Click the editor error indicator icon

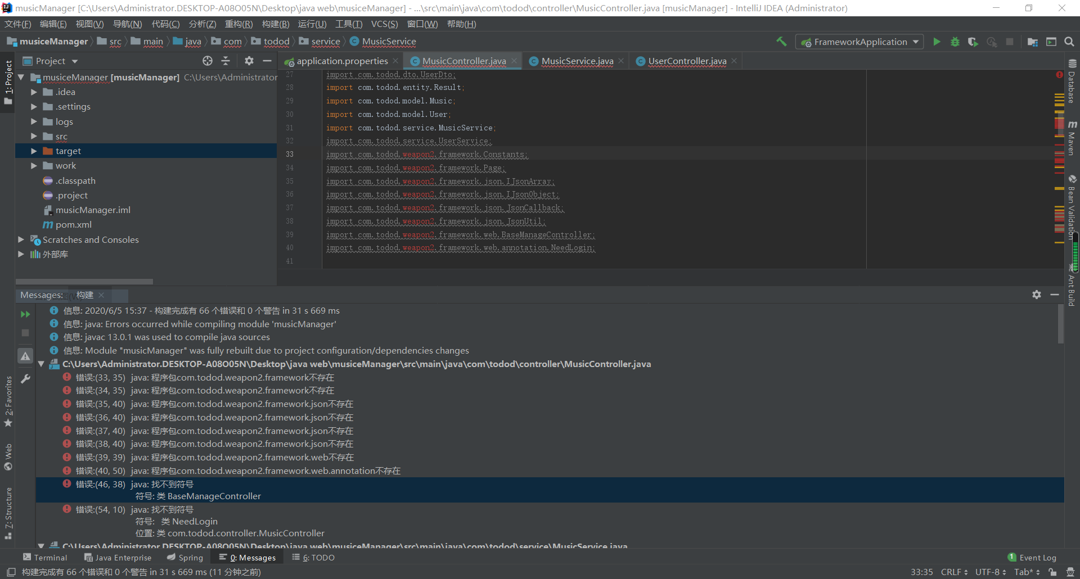coord(1059,75)
